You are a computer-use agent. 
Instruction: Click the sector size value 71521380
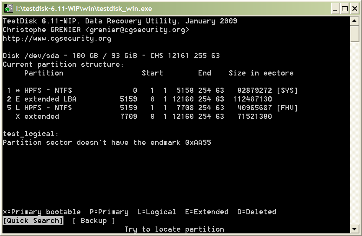pos(255,116)
